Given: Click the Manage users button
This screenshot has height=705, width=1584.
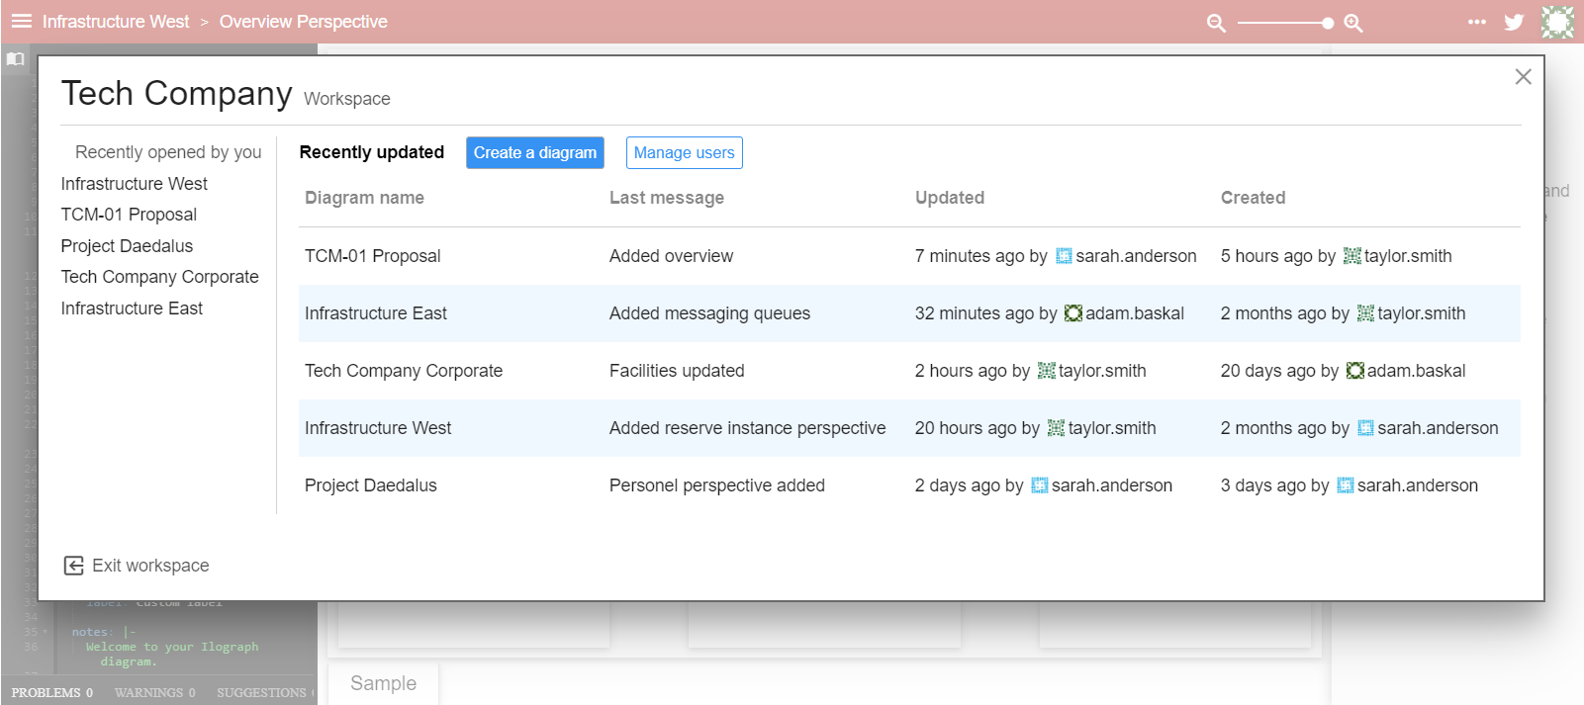Looking at the screenshot, I should 685,152.
